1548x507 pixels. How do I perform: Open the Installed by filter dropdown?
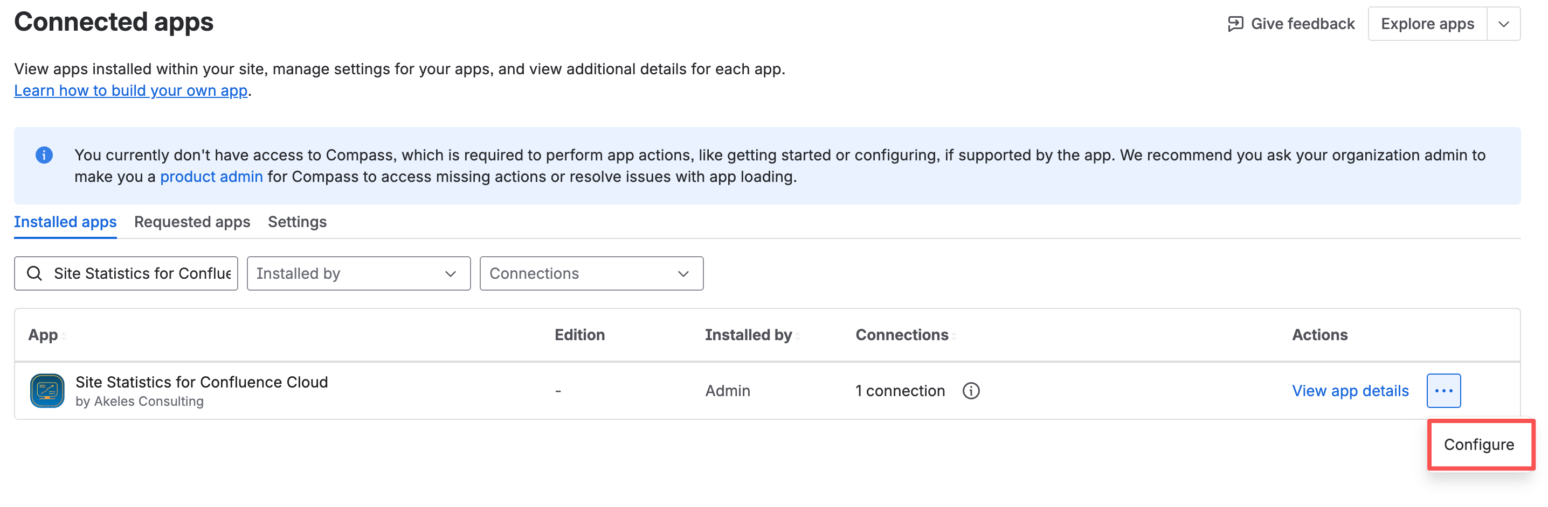(x=358, y=273)
